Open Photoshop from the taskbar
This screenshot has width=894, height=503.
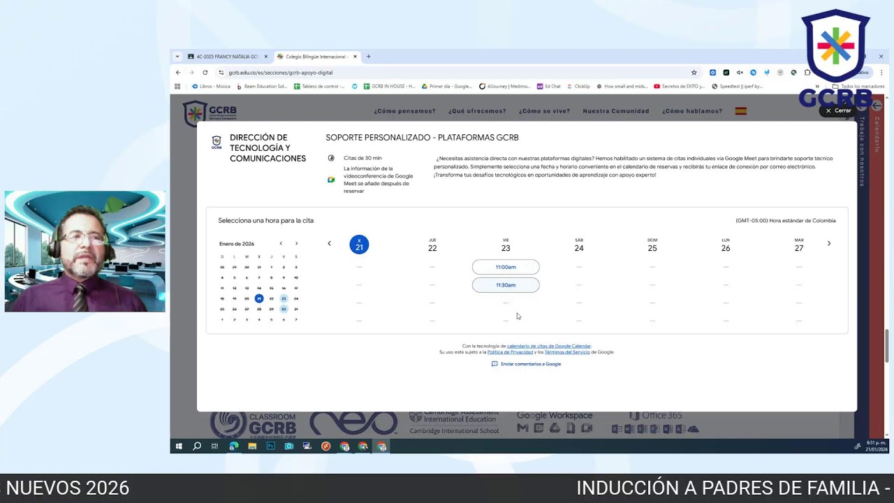coord(270,446)
